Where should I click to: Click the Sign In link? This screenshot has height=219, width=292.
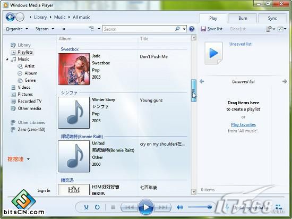(x=44, y=190)
